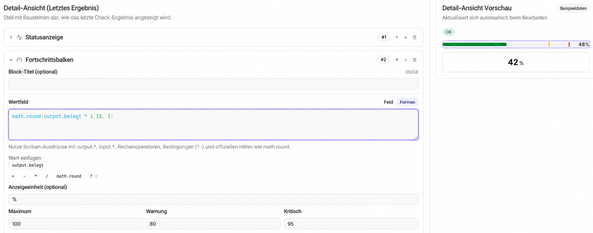Insert the math.round helper

[69, 176]
